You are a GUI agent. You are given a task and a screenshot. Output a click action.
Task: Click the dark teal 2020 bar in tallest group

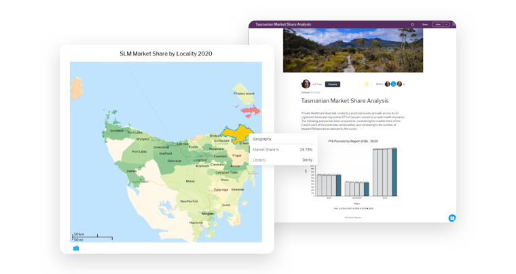[x=394, y=172]
